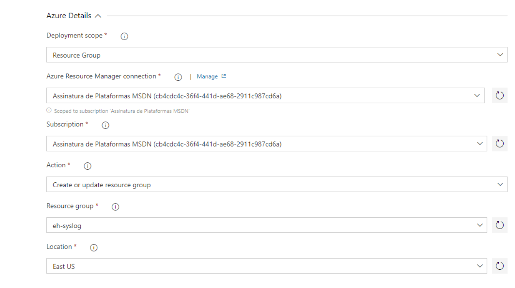Screen dimensions: 515x288
Task: Show info for Action field
Action: point(87,166)
